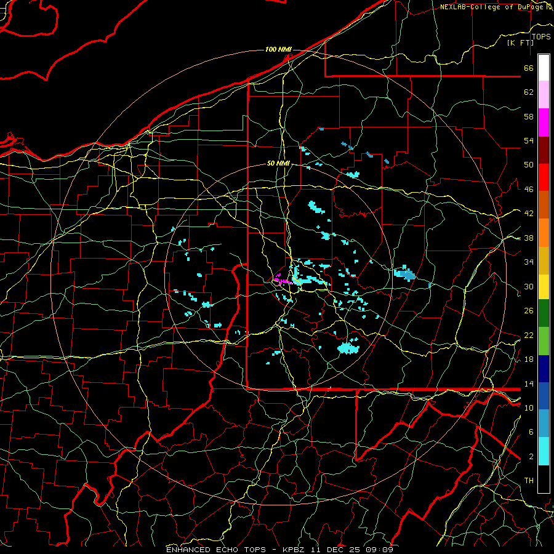This screenshot has width=554, height=554.
Task: Click the "K FT" units label
Action: (520, 43)
